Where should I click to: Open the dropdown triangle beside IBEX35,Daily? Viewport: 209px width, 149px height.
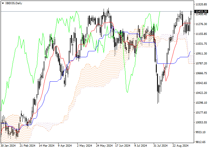coord(3,3)
